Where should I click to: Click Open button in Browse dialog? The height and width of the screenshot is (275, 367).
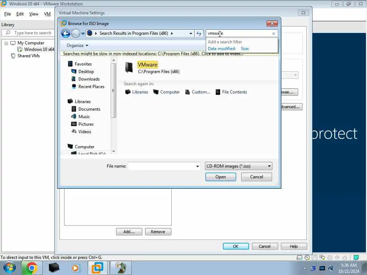220,177
